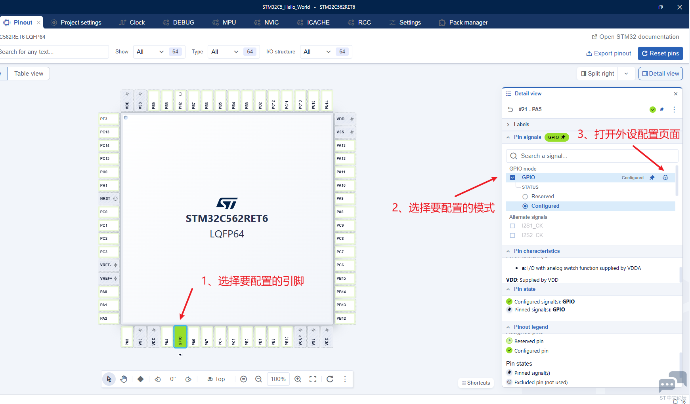Go to the NVIC tab
This screenshot has height=404, width=690.
coord(267,23)
